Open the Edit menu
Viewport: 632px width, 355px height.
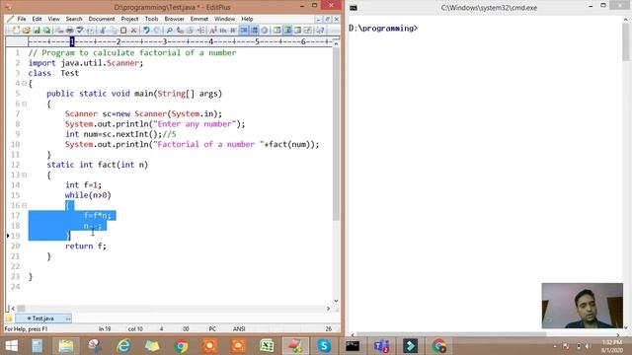(37, 19)
